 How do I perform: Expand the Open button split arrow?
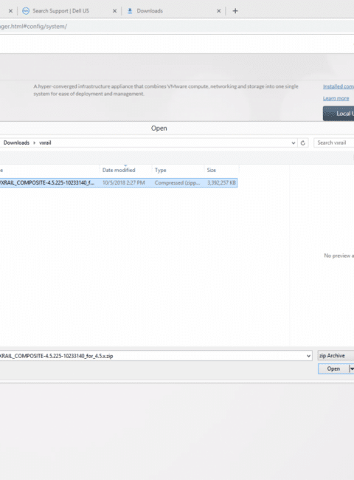click(x=352, y=368)
